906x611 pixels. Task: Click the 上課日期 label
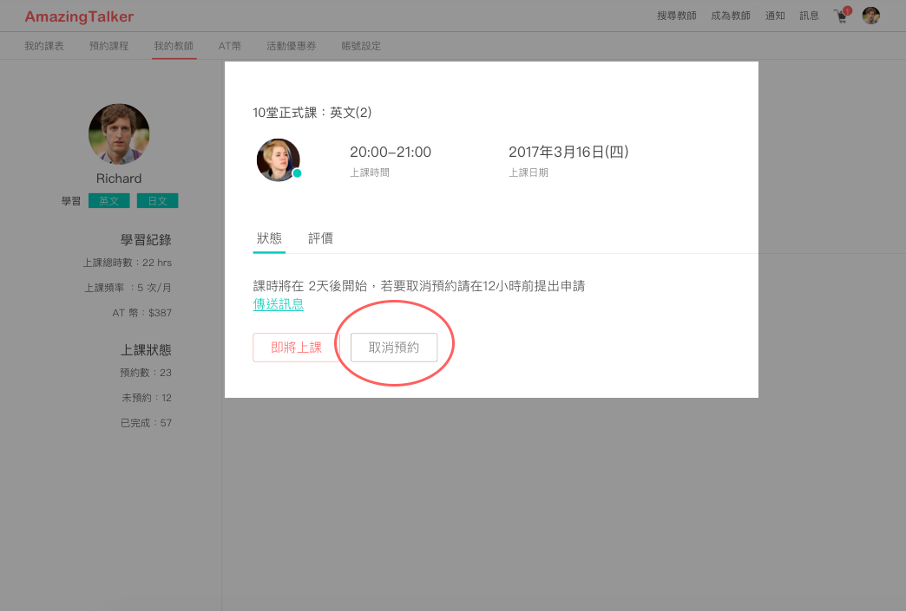click(x=528, y=172)
